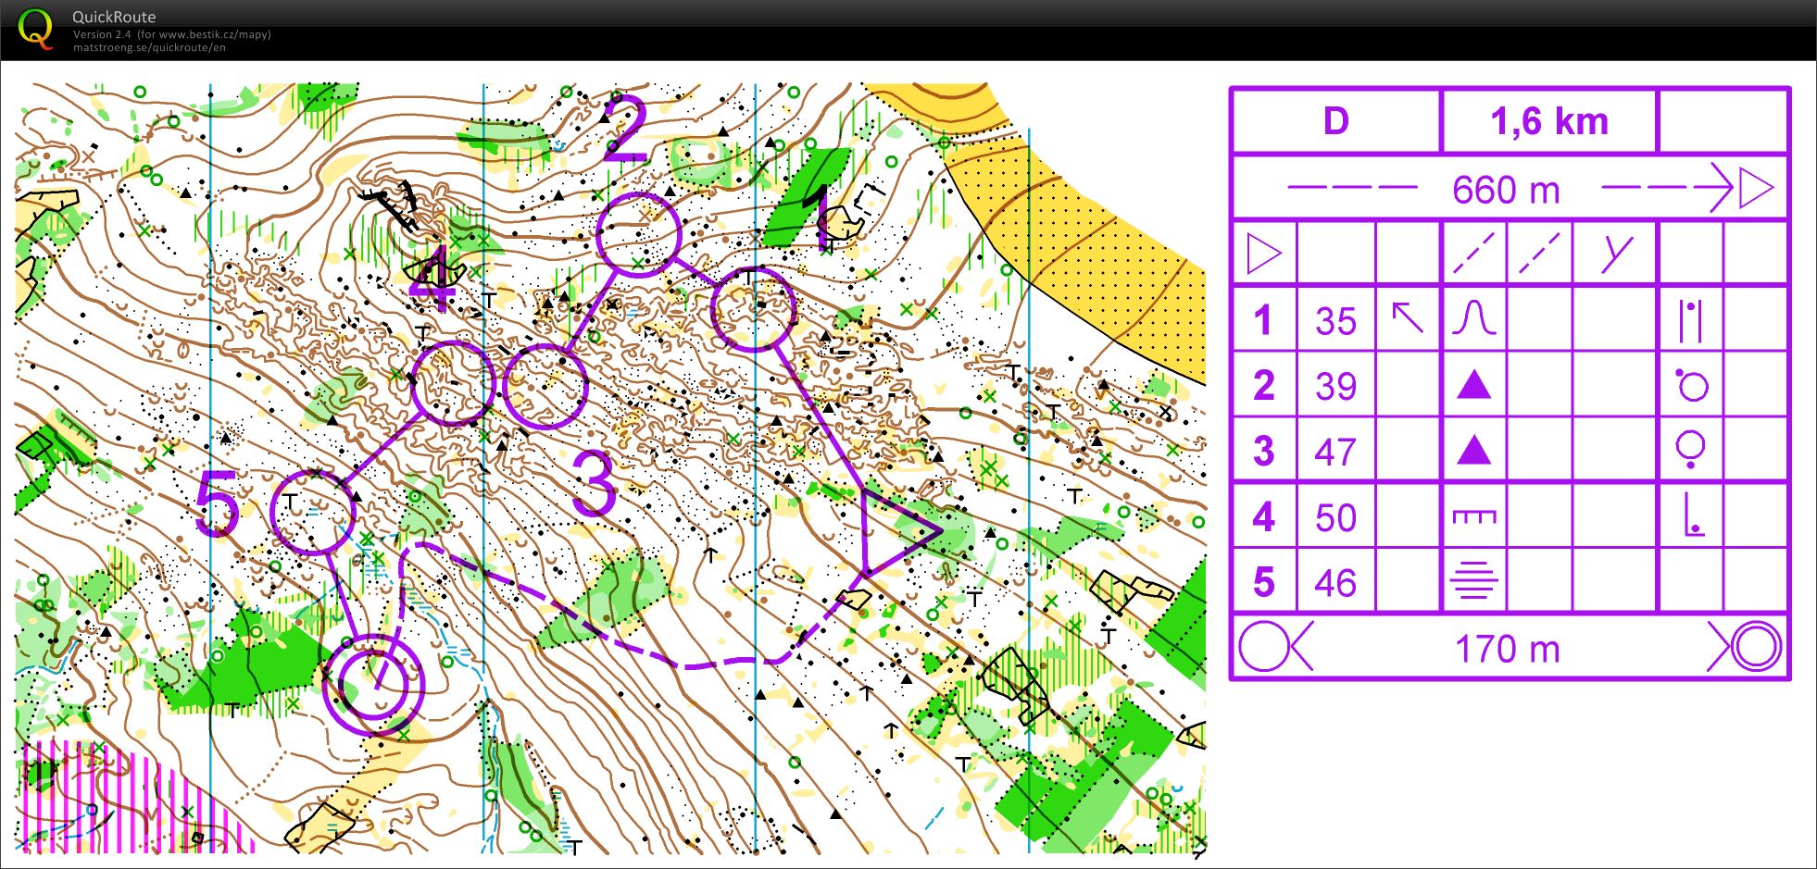Open the matstroeng.se/quickroute/en link

[x=149, y=48]
